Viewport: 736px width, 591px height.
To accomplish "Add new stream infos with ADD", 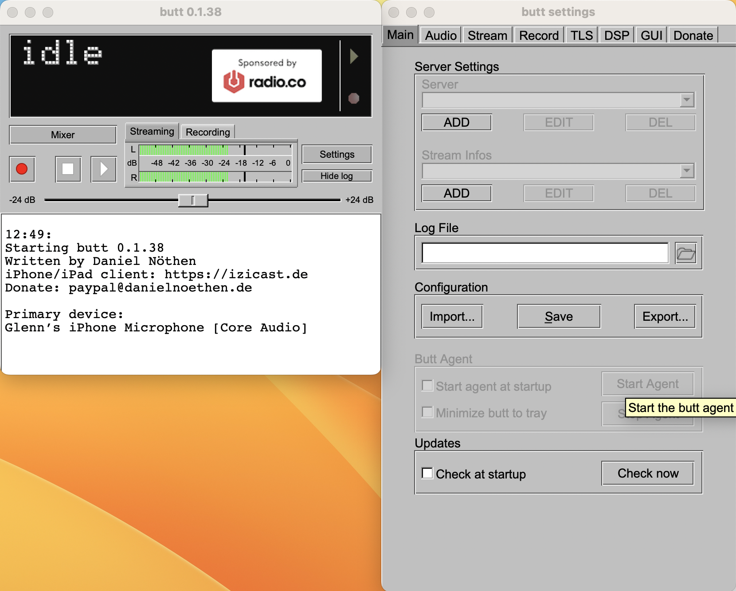I will [457, 193].
